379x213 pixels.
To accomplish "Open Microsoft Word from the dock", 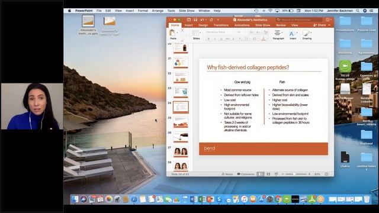I will (193, 199).
